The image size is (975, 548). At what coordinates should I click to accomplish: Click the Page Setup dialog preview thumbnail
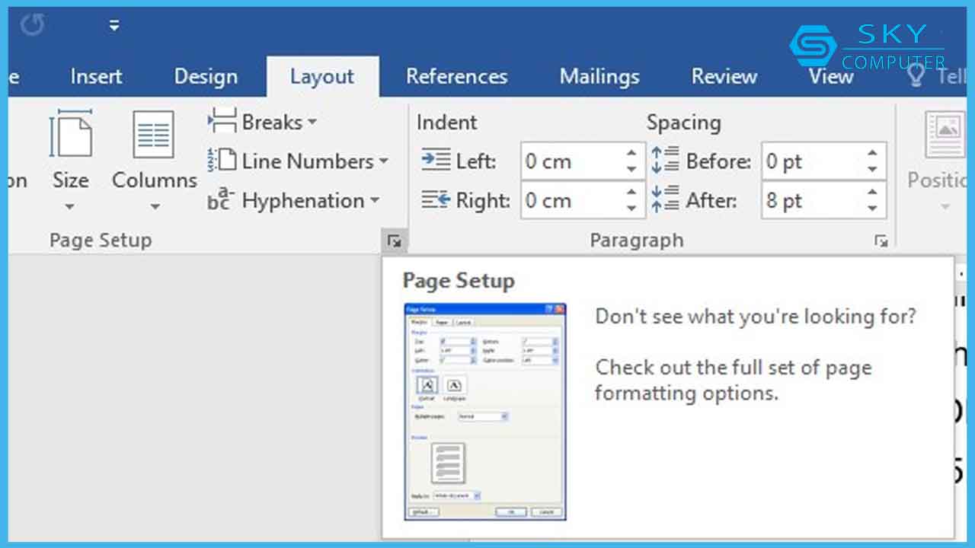[485, 412]
